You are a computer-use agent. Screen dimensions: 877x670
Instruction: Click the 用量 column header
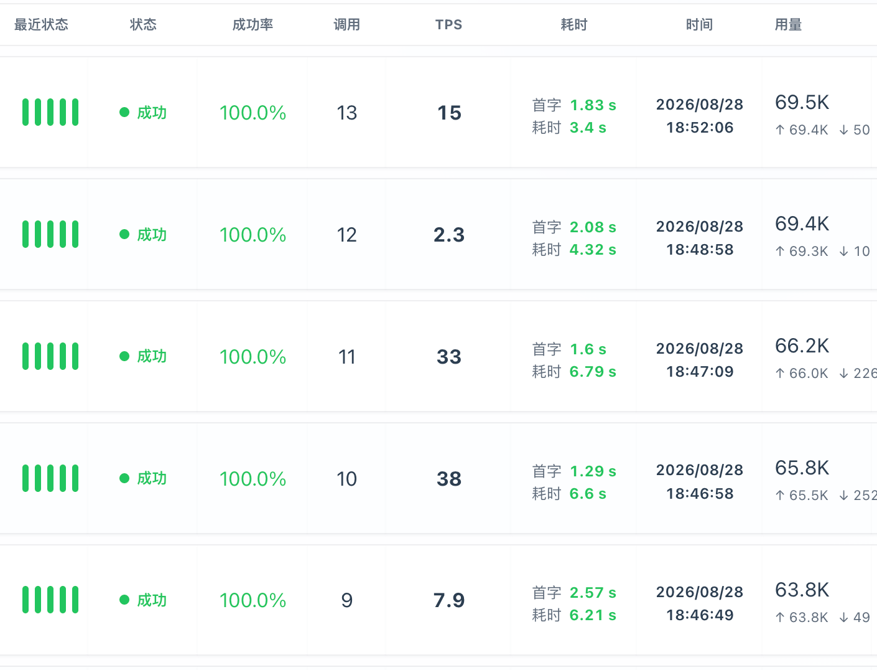(x=788, y=25)
